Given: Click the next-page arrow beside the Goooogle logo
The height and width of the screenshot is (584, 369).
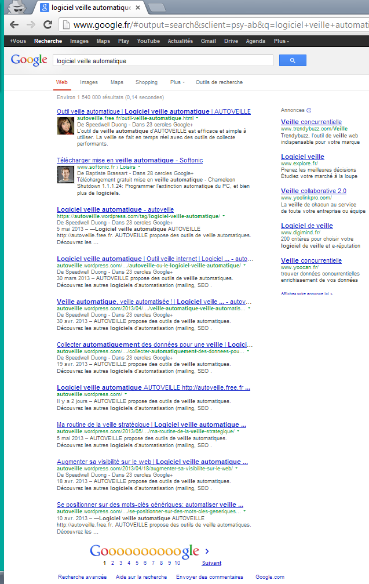Looking at the screenshot, I should pos(207,552).
